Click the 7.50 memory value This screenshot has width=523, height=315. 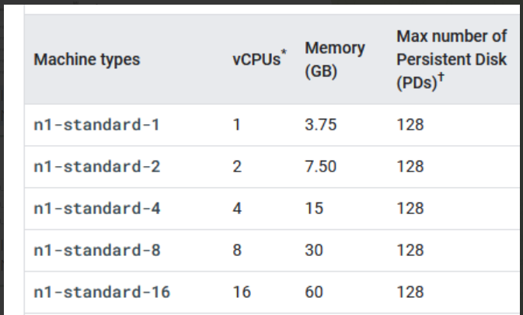(320, 166)
